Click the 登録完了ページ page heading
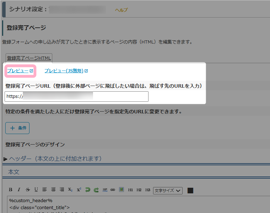 click(x=26, y=28)
